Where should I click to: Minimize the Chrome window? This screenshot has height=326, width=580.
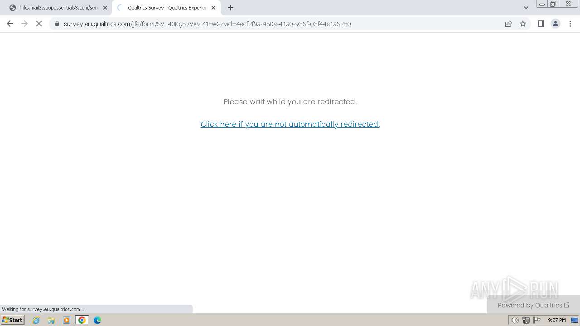(x=541, y=4)
